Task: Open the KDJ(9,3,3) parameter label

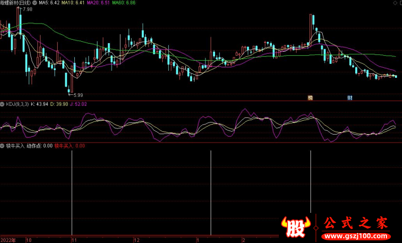Action: click(17, 104)
